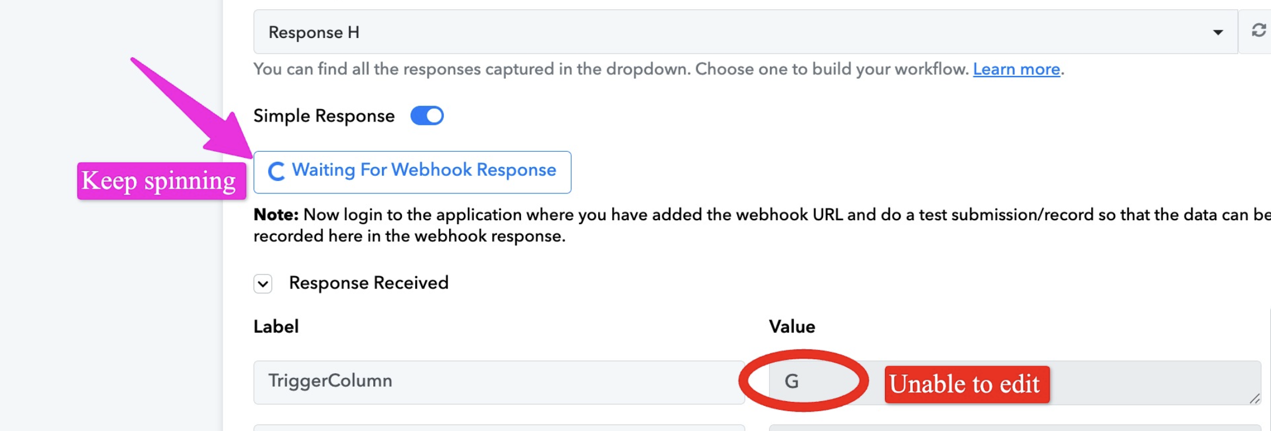Open the Learn more link
The height and width of the screenshot is (431, 1271).
click(1016, 69)
